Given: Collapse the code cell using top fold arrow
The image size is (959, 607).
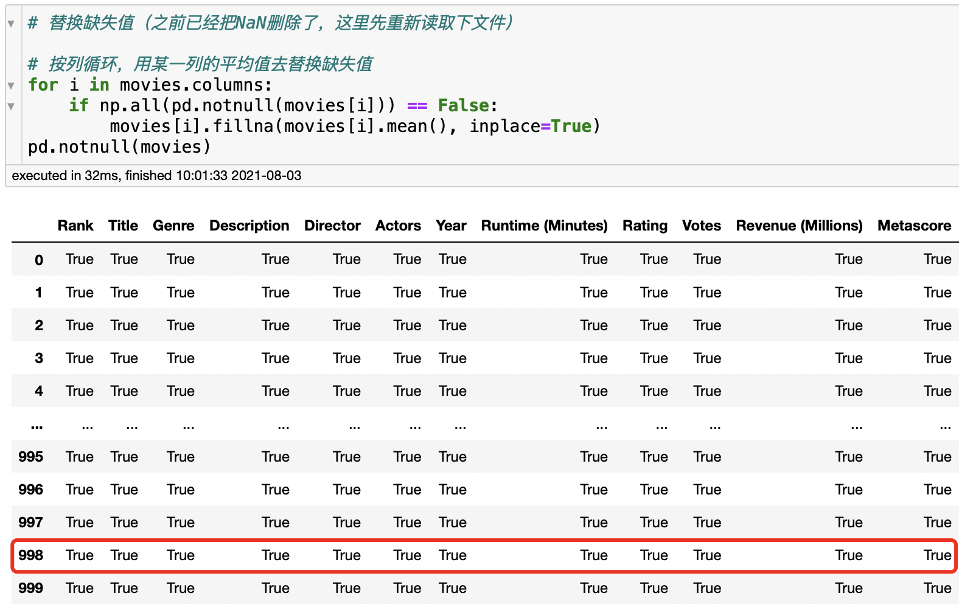Looking at the screenshot, I should pyautogui.click(x=11, y=24).
